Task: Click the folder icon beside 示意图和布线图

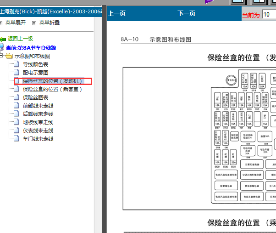Action: click(9, 56)
